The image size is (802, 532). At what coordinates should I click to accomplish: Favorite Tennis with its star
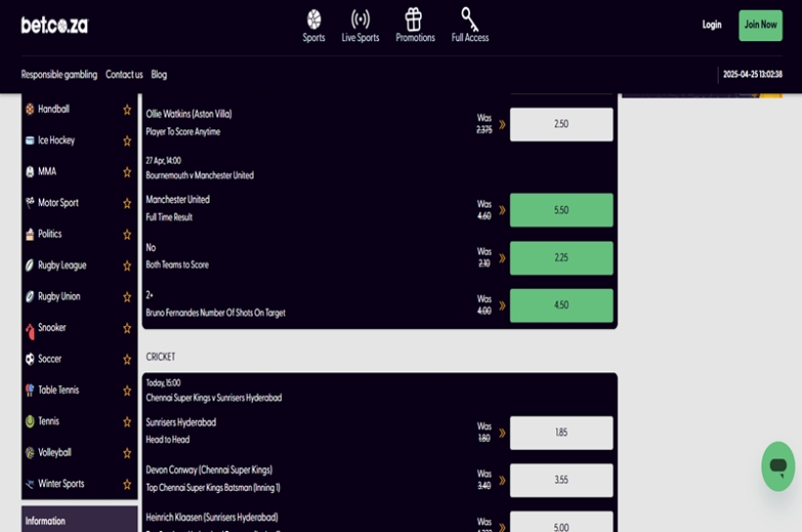[x=127, y=421]
